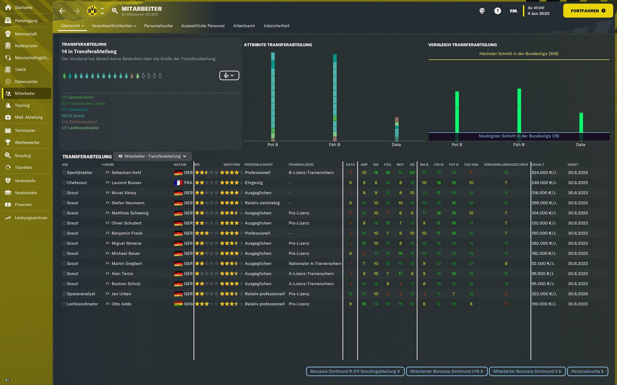Select circle for Spieleranalyst Jan Urban

coord(64,294)
